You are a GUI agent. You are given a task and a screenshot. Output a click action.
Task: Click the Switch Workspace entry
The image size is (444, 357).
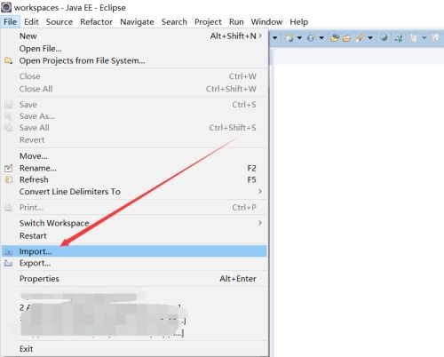(x=135, y=223)
